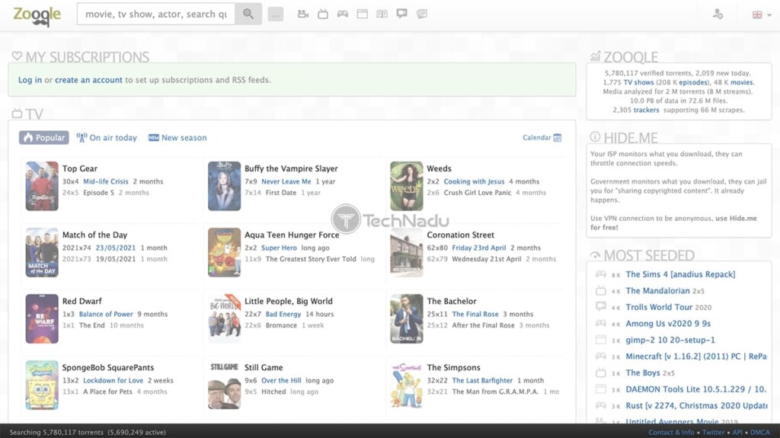The width and height of the screenshot is (780, 438).
Task: Click the game icon beside Rust
Action: [601, 405]
